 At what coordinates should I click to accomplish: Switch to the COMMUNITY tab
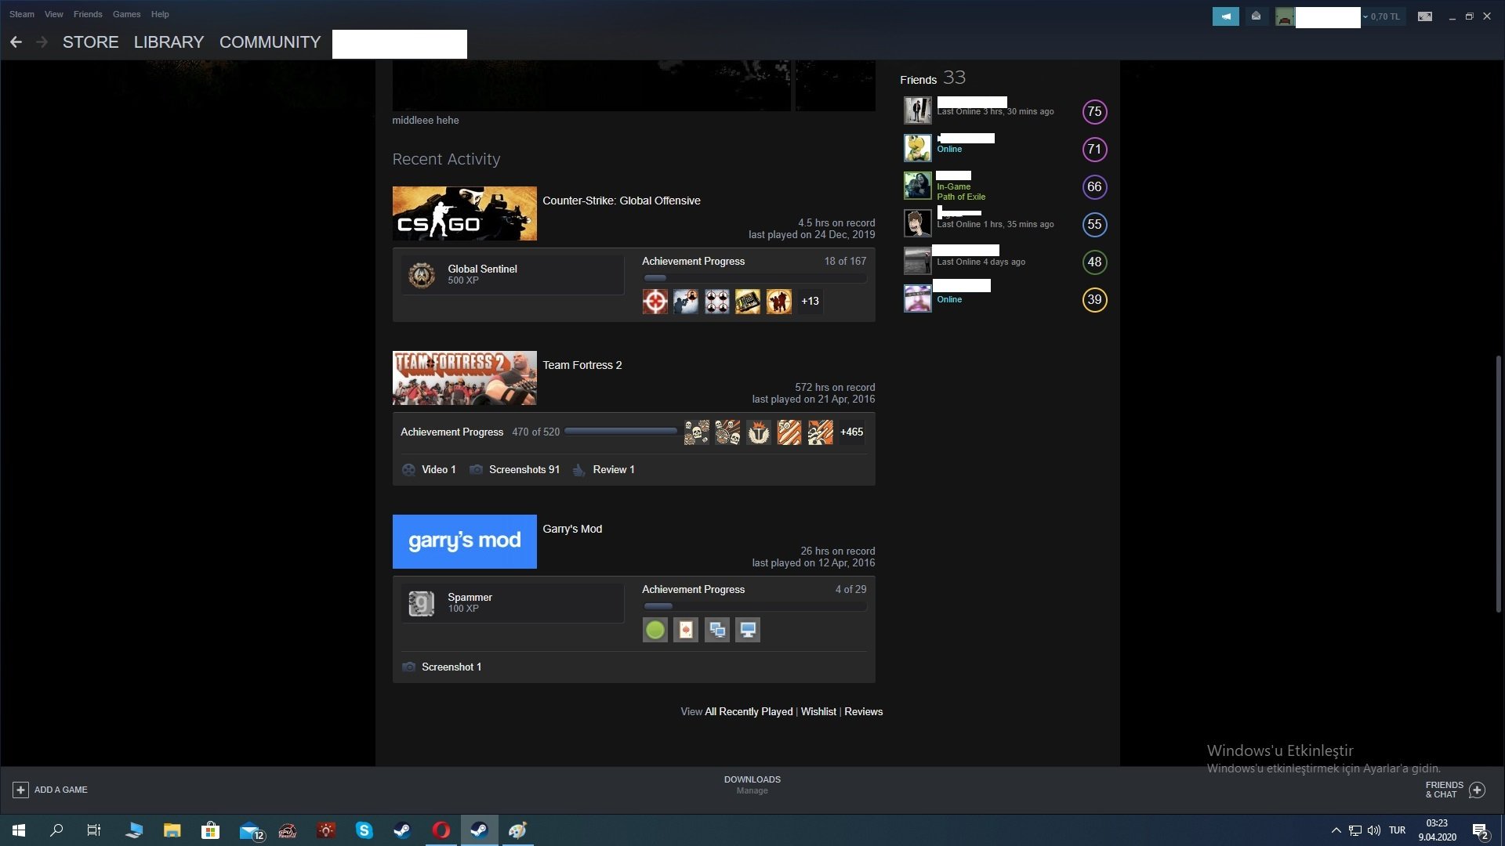pyautogui.click(x=270, y=42)
